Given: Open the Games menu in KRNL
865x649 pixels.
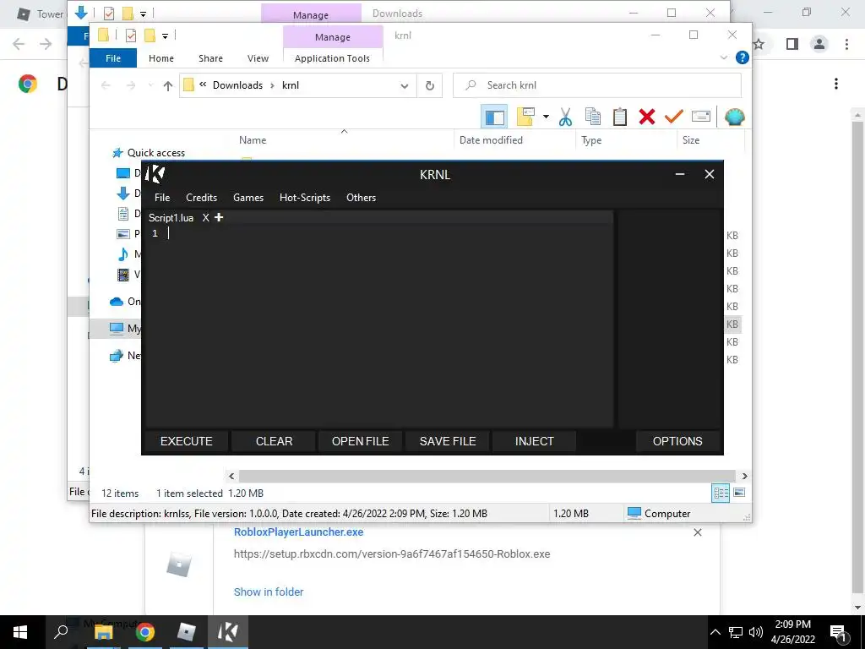Looking at the screenshot, I should 248,198.
